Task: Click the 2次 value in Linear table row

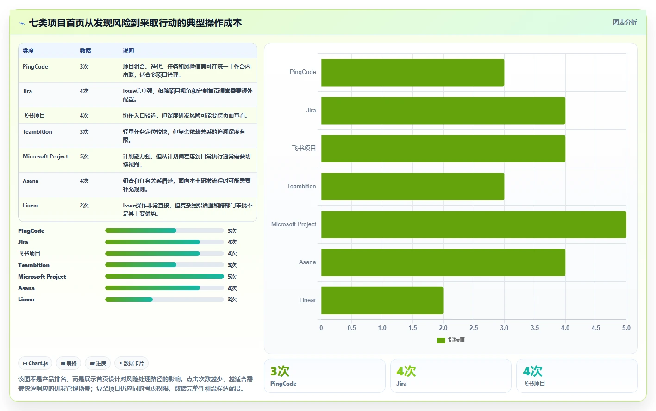Action: (x=84, y=205)
